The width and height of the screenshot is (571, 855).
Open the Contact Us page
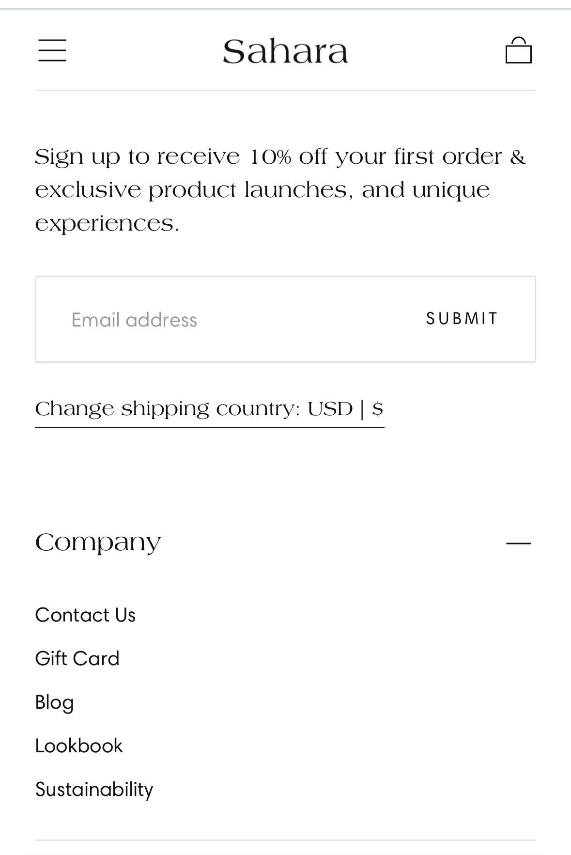85,615
